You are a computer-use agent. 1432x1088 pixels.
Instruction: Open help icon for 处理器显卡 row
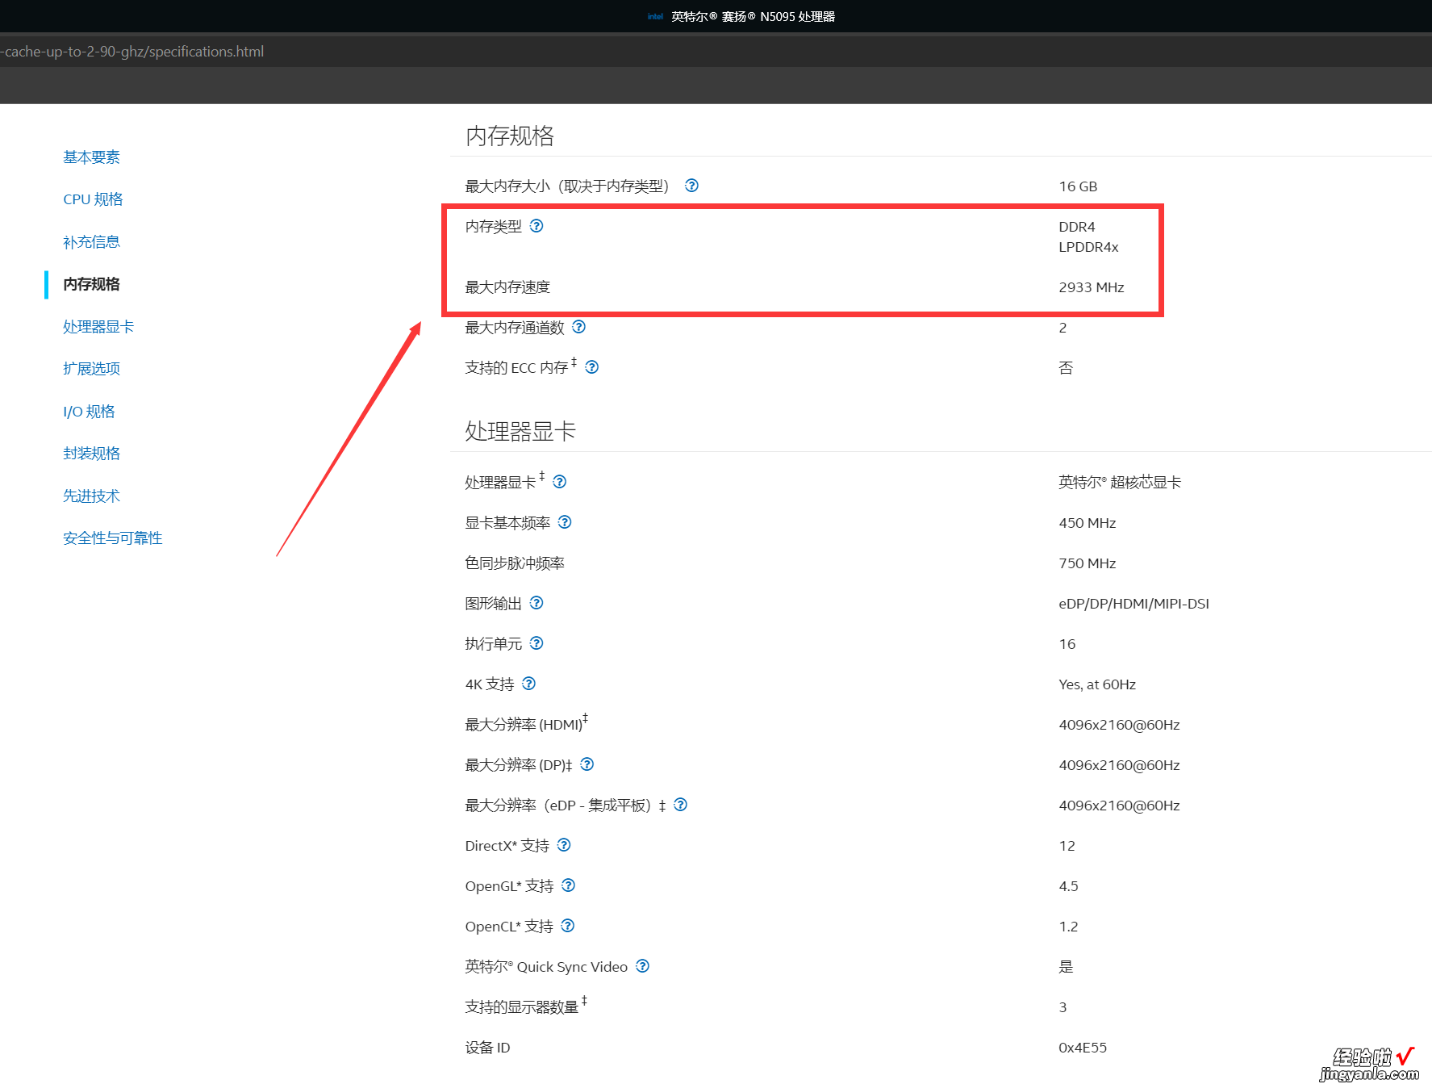point(559,482)
